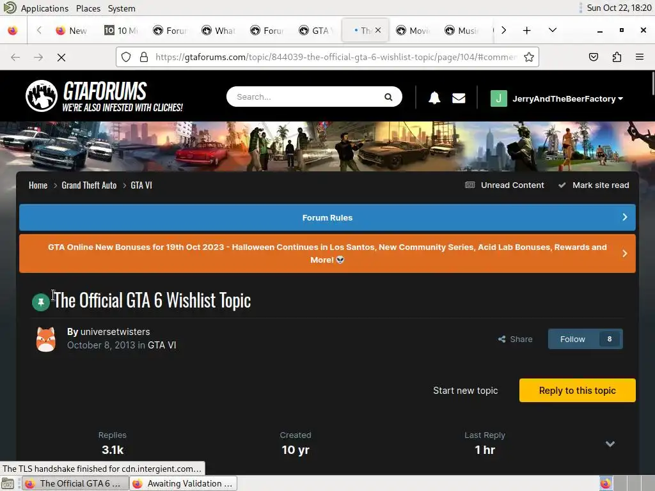
Task: Open the Applications menu
Action: (44, 8)
